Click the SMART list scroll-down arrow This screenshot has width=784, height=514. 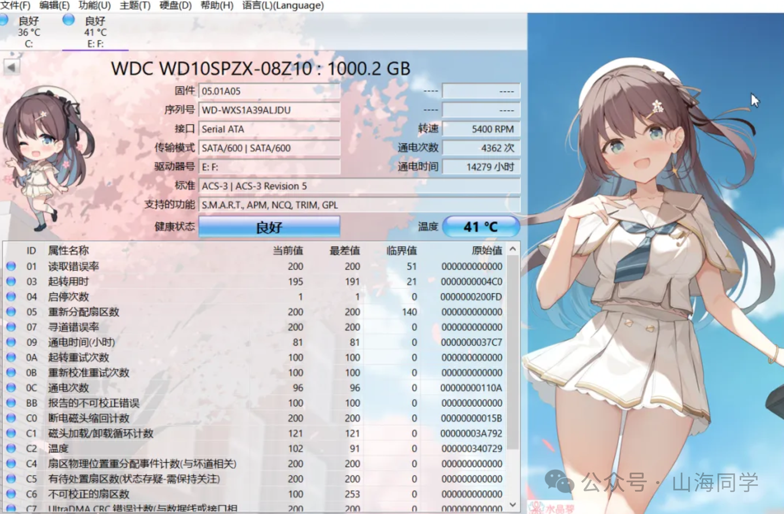513,504
